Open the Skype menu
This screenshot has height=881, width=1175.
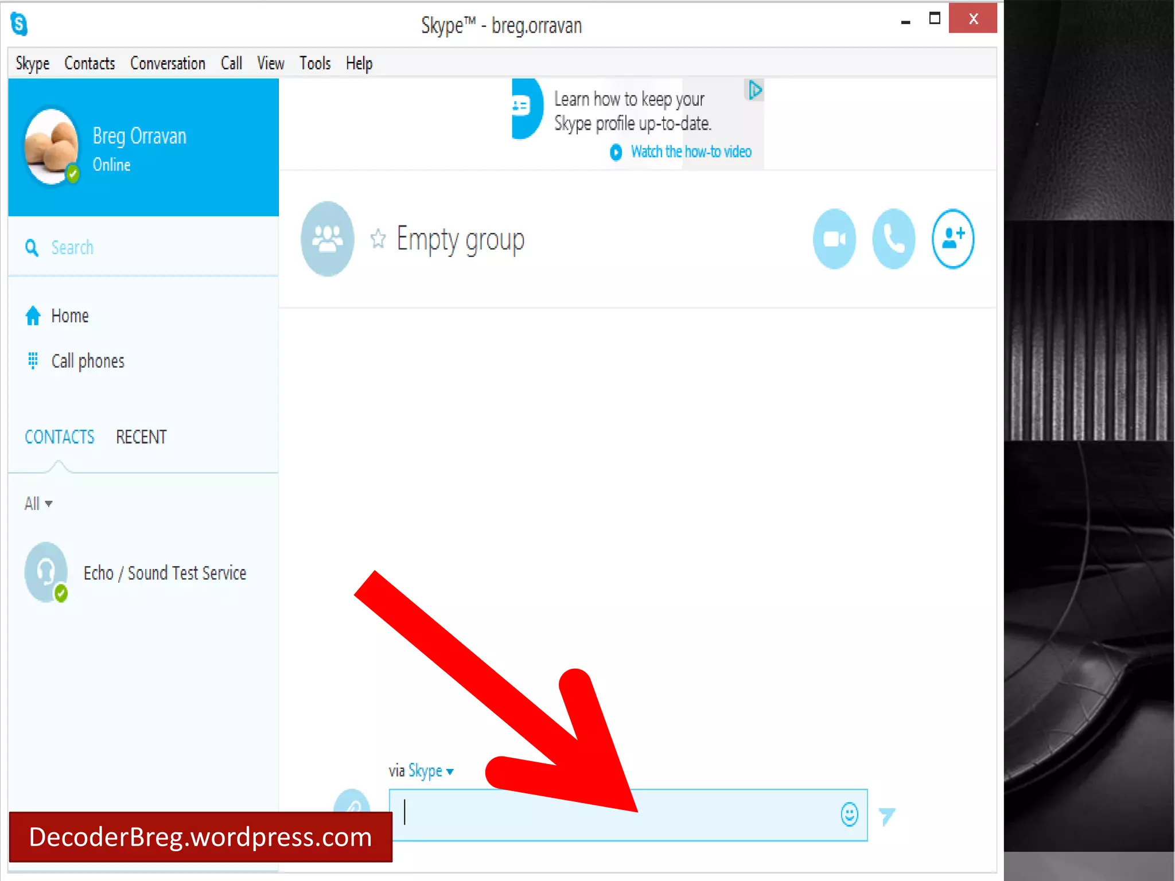[32, 63]
